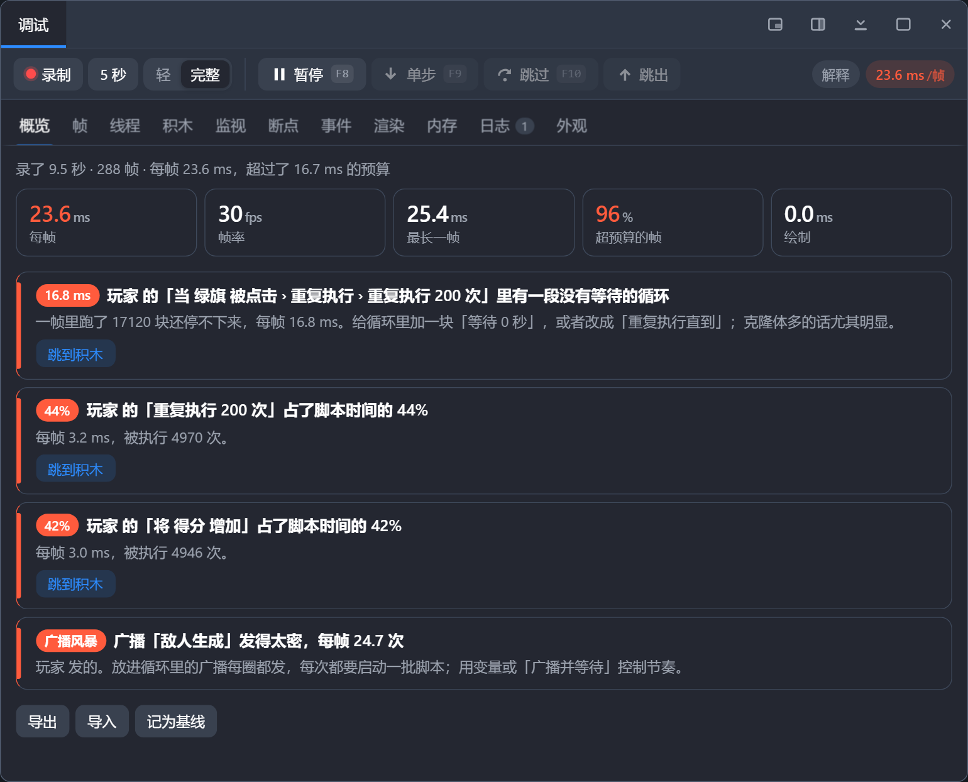Switch to the 渲染 tab
This screenshot has height=782, width=968.
tap(389, 126)
